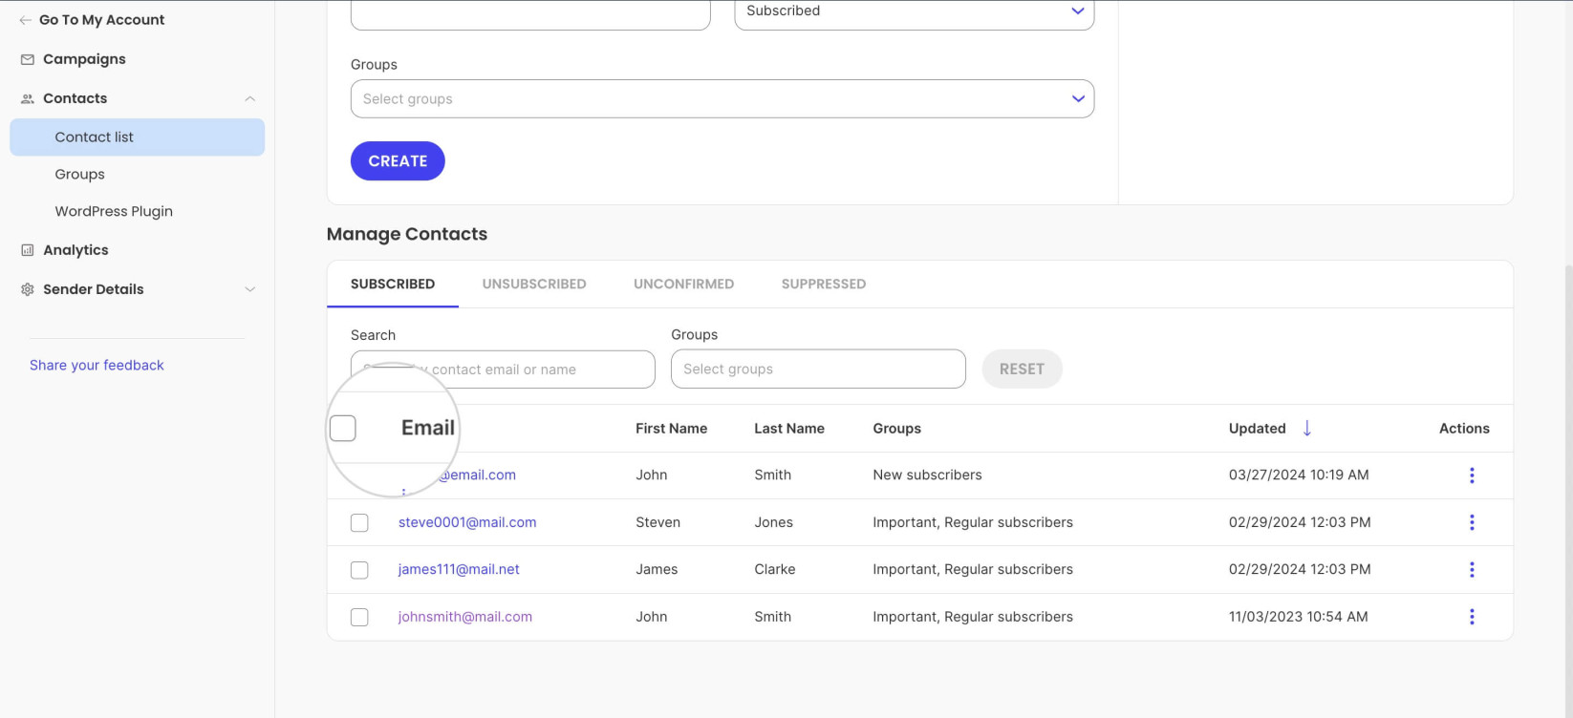Screen dimensions: 1573x718
Task: Click the Campaigns envelope icon
Action: (x=28, y=59)
